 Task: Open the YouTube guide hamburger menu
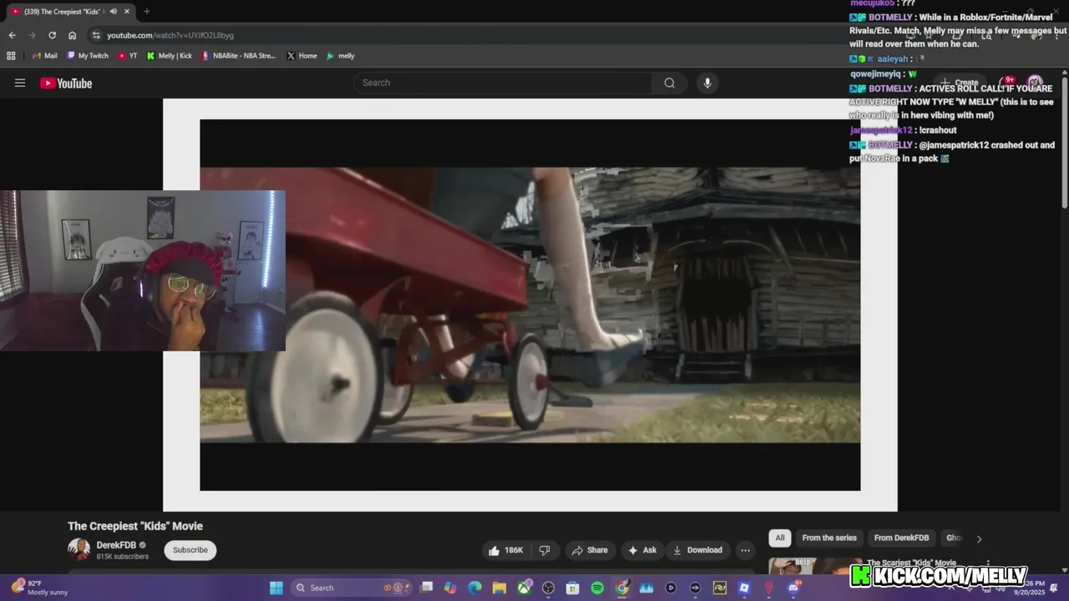tap(20, 83)
